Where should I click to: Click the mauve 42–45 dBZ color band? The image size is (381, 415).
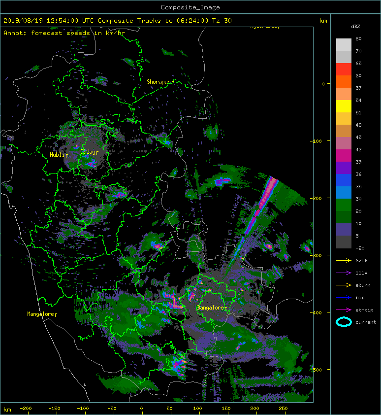[344, 143]
